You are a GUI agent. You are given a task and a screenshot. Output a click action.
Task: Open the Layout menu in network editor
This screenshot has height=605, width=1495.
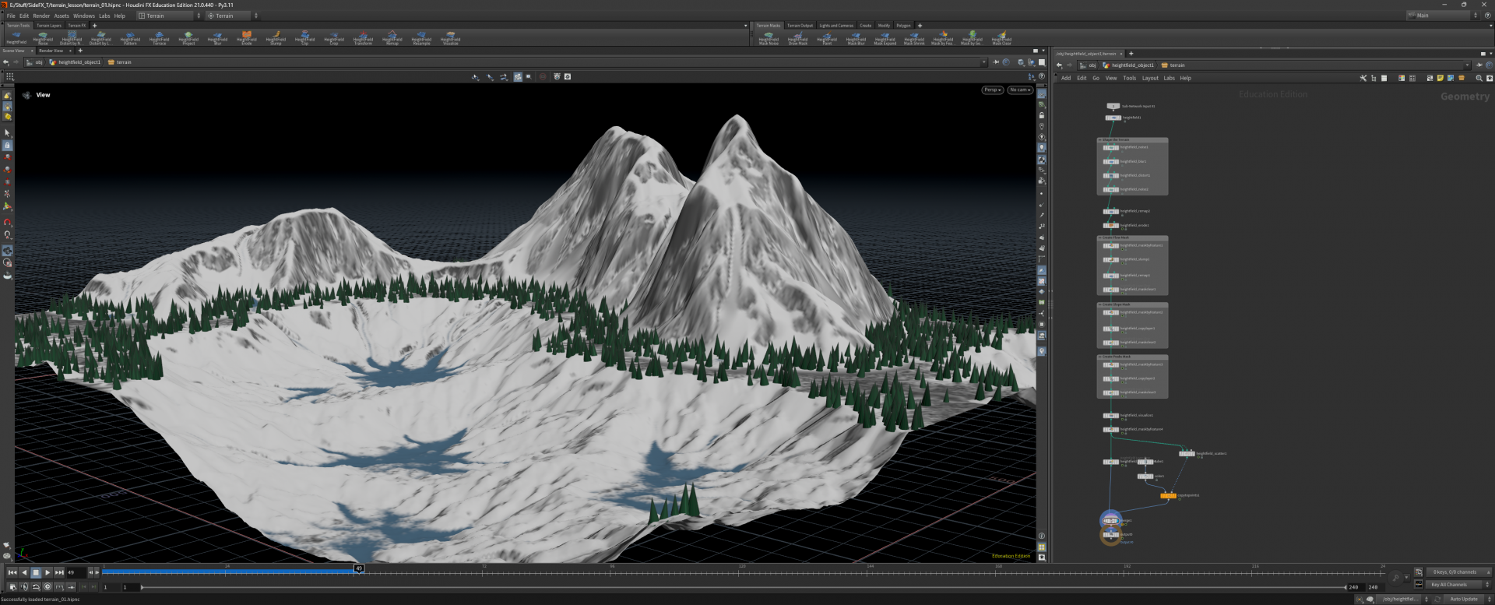(x=1149, y=78)
